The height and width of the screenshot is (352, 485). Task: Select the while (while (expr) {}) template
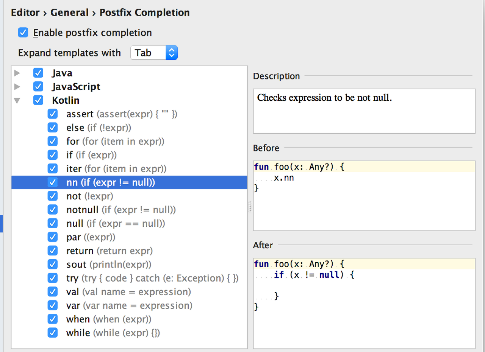[x=113, y=333]
